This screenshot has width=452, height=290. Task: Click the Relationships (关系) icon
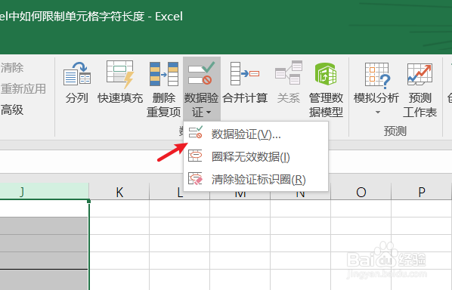289,72
